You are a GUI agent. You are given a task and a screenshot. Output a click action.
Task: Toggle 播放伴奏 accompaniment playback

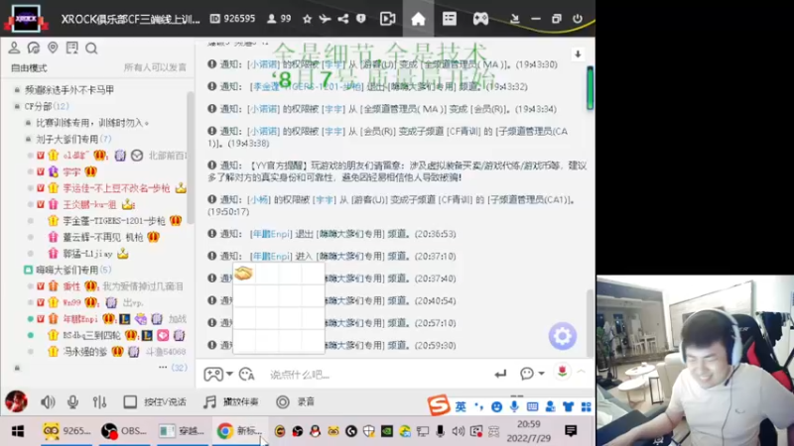[231, 401]
